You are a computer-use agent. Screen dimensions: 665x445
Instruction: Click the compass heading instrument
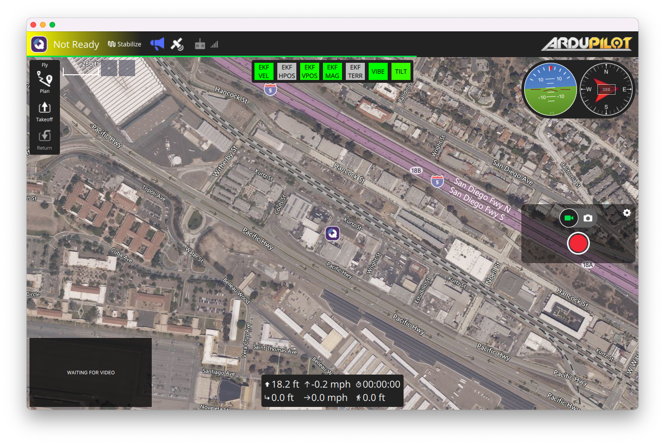click(606, 89)
